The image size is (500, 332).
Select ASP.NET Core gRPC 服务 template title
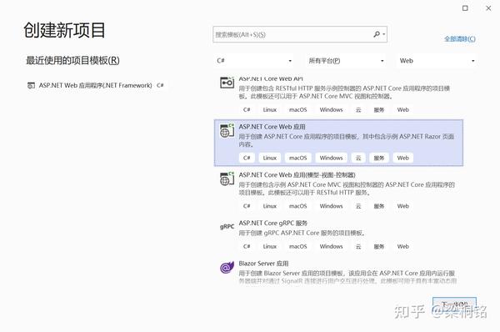273,223
